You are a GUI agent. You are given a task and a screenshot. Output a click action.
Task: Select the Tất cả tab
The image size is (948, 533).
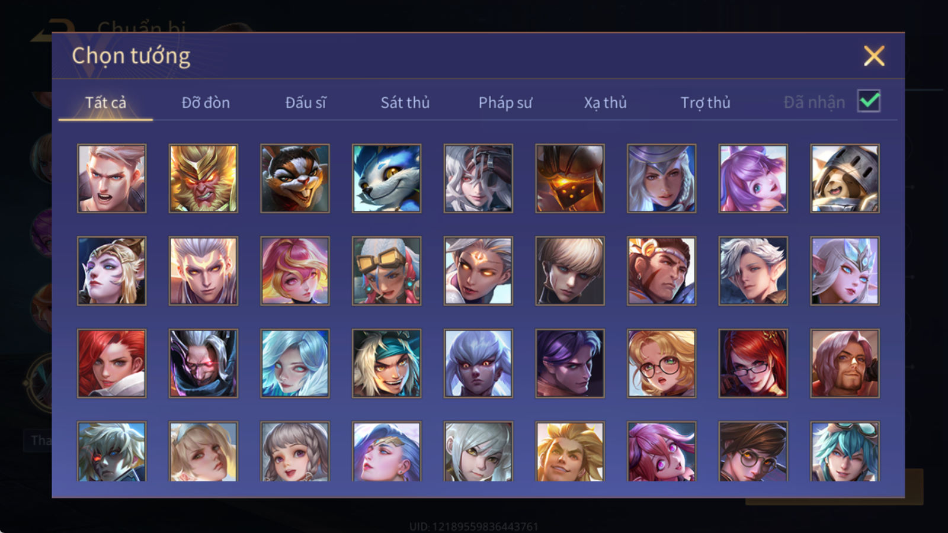click(105, 102)
